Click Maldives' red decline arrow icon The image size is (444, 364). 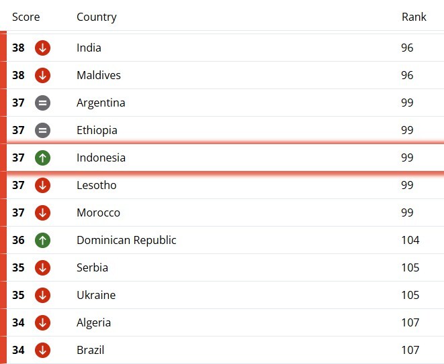point(42,76)
